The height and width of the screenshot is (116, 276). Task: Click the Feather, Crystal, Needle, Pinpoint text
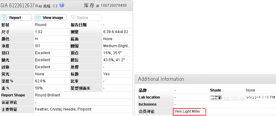[x=63, y=109]
